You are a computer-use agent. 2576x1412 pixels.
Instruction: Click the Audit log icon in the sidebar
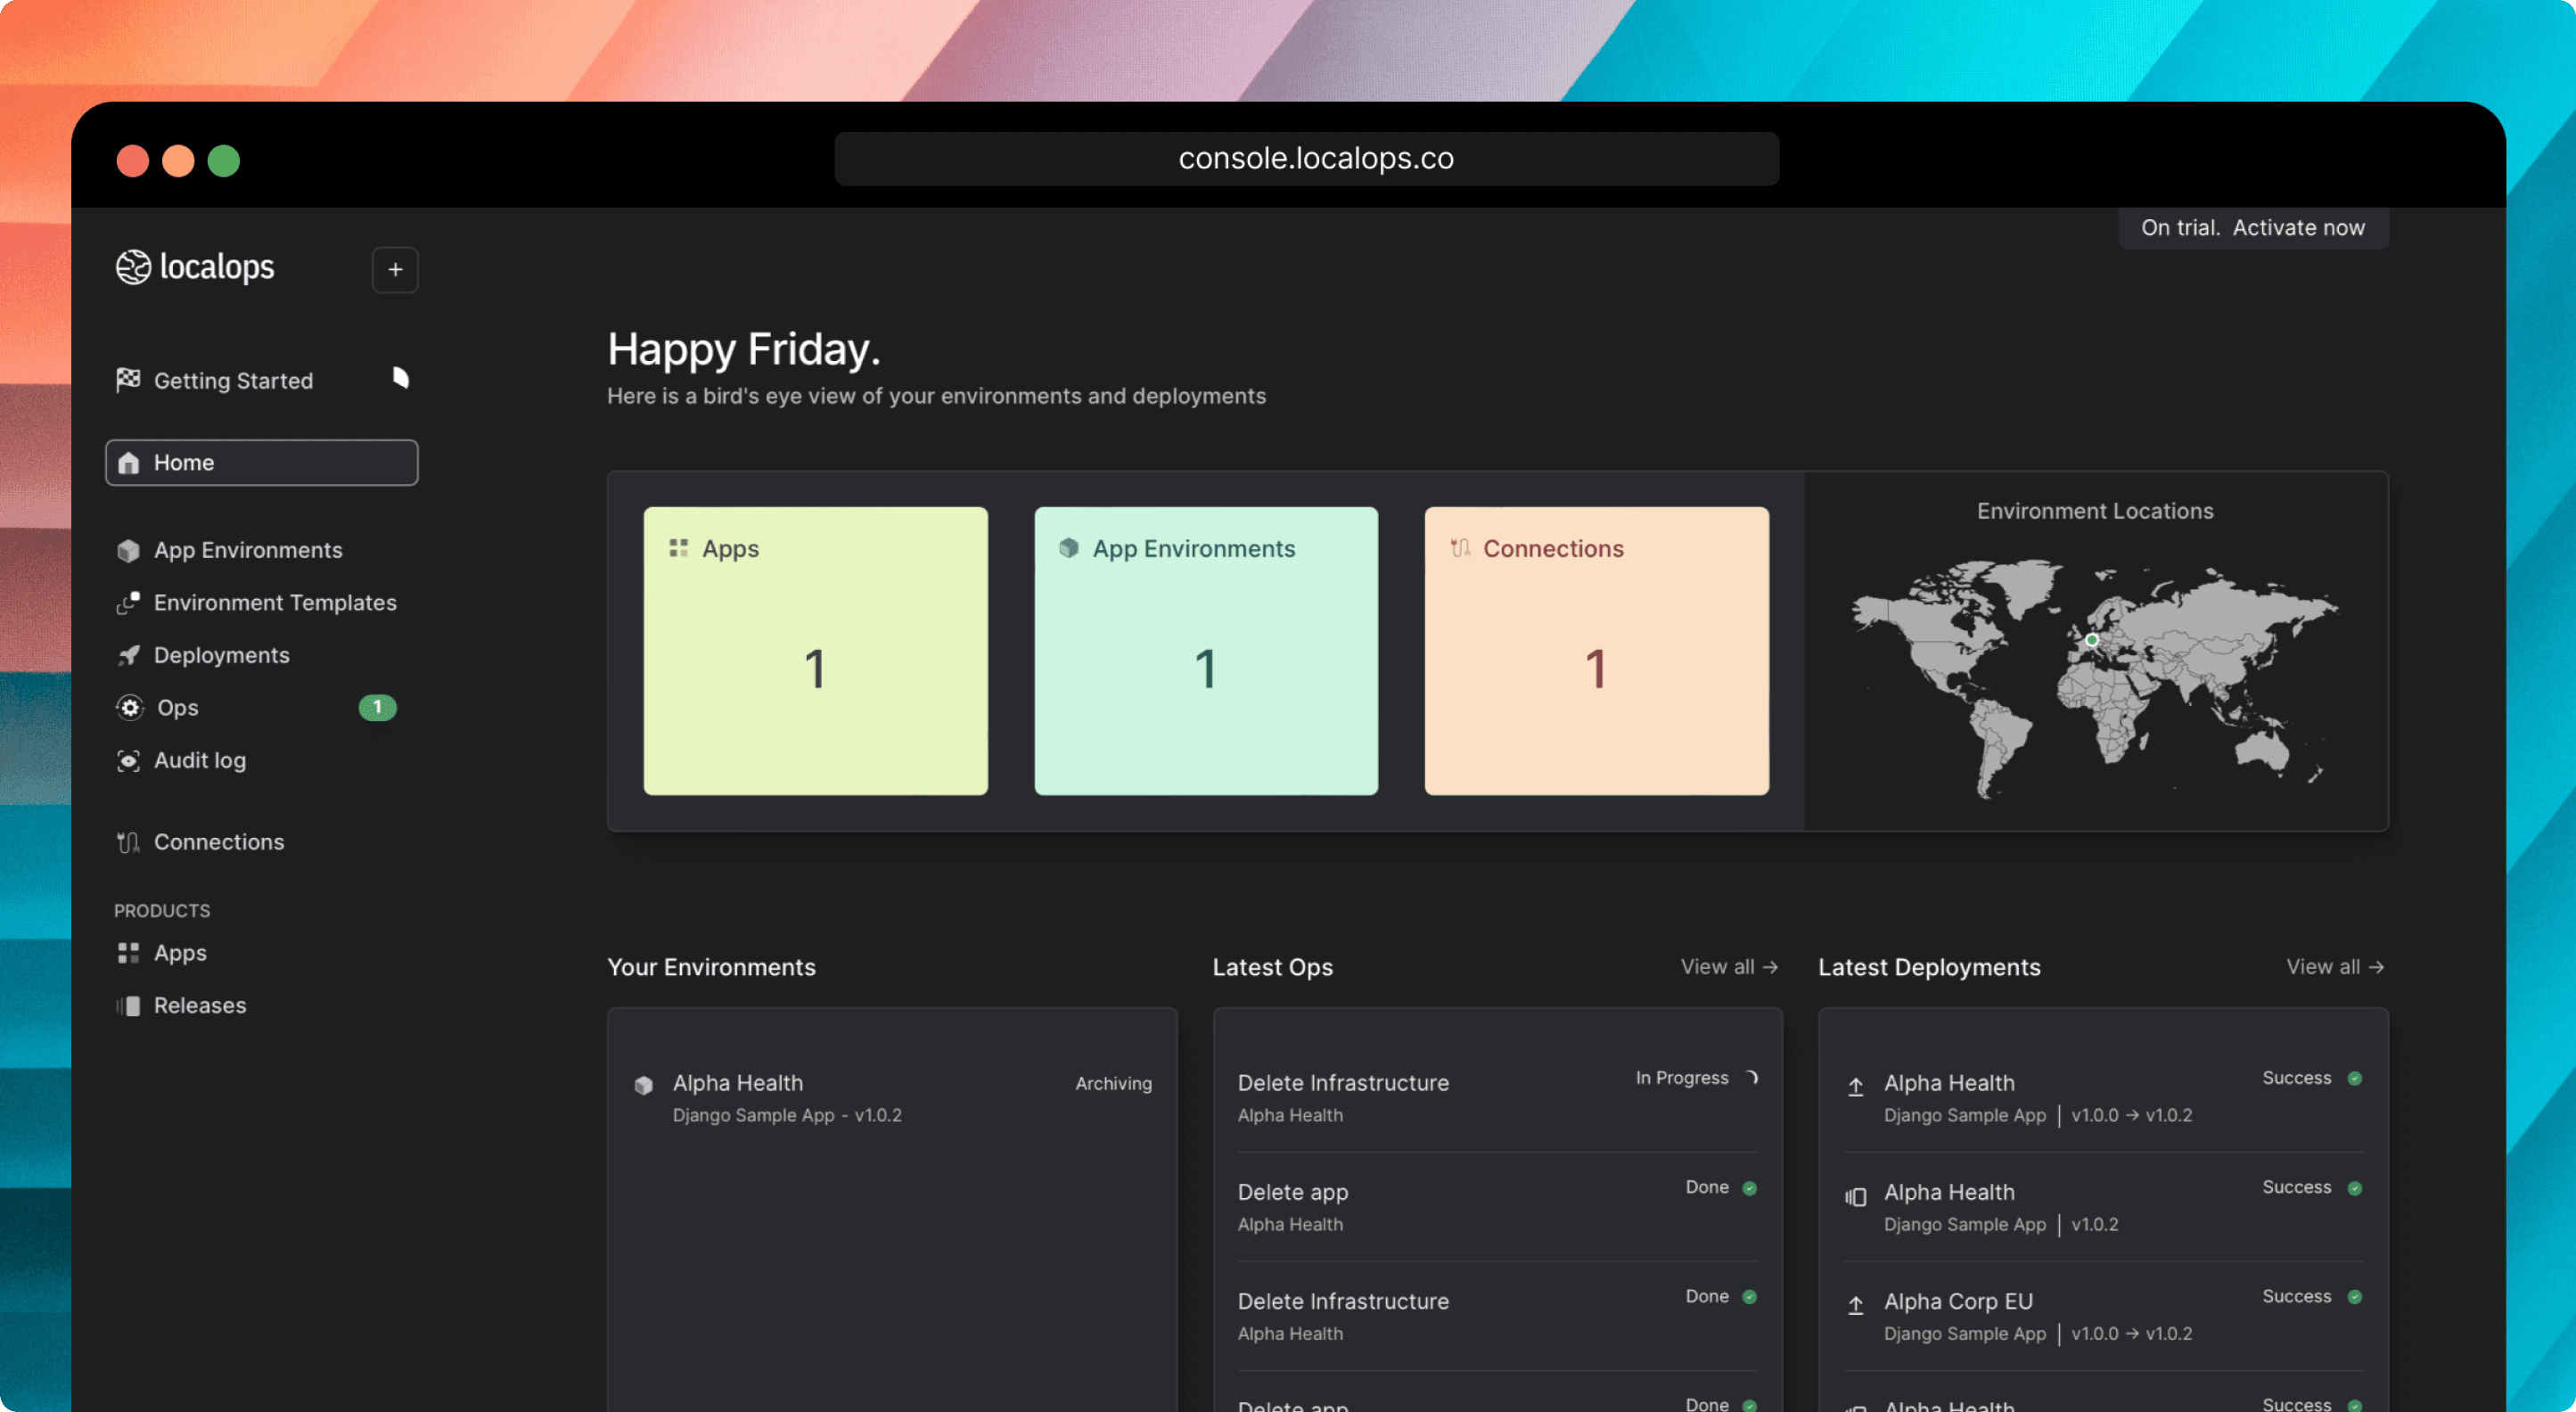(128, 761)
